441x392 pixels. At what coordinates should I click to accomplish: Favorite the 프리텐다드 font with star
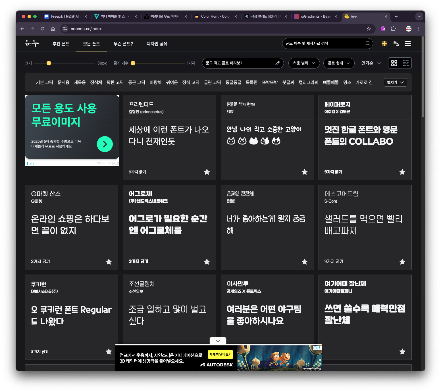(207, 172)
